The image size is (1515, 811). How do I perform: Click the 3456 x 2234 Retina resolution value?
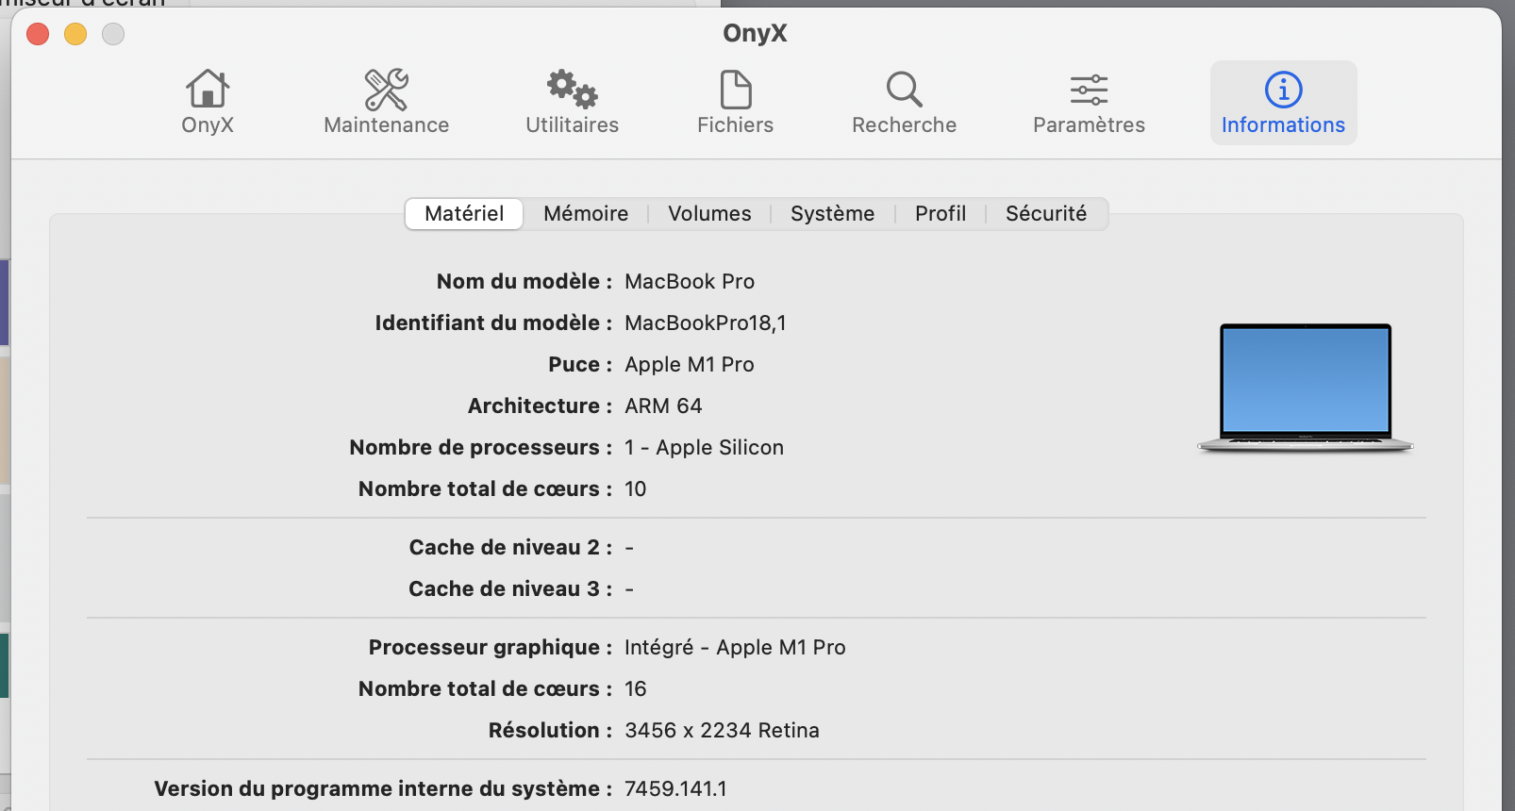point(722,731)
